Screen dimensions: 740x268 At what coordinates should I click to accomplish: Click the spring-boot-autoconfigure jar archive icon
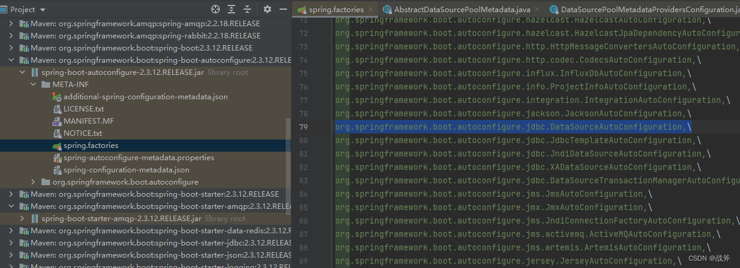(35, 72)
